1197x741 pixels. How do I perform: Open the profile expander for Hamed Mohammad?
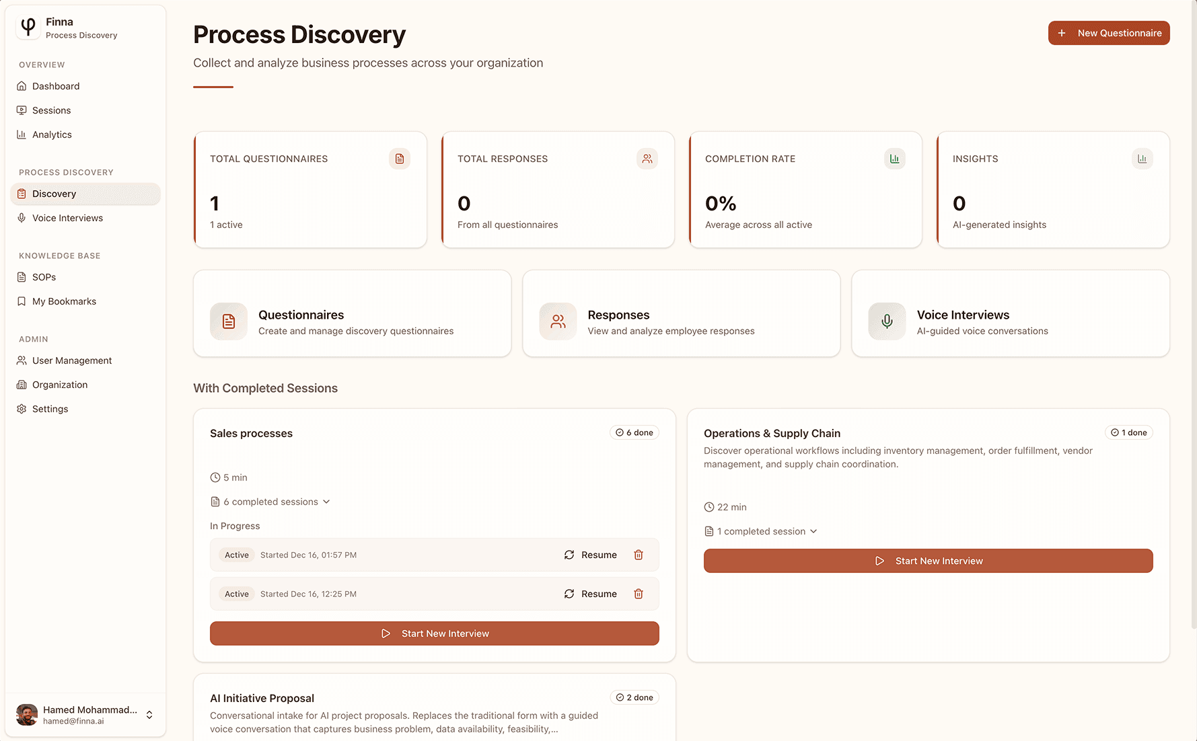(x=149, y=715)
